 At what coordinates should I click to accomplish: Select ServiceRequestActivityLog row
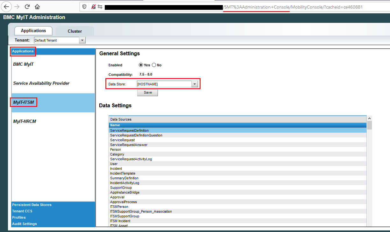[x=238, y=159]
